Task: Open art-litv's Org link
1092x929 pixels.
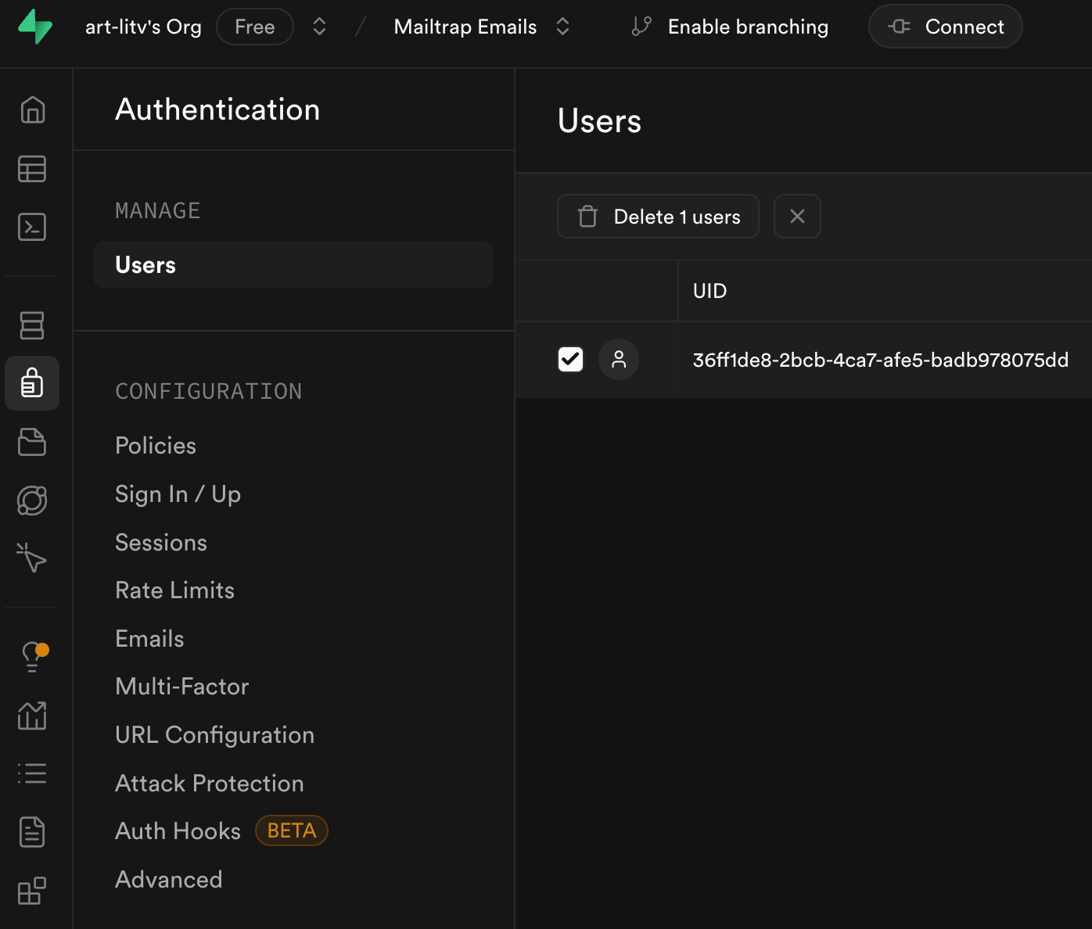Action: 143,27
